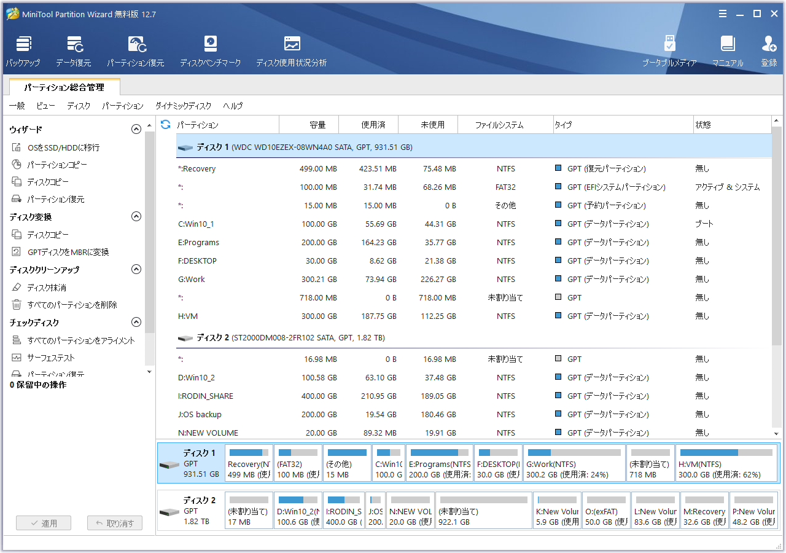This screenshot has height=553, width=786.
Task: Collapse the チェックディスク section
Action: (x=136, y=321)
